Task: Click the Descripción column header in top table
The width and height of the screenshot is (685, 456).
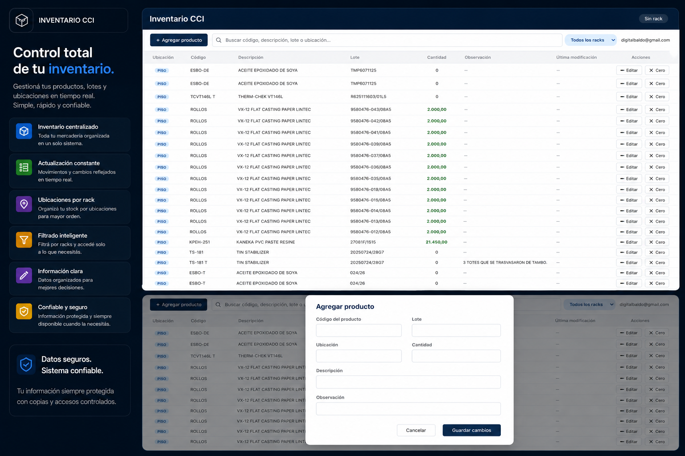Action: (251, 57)
